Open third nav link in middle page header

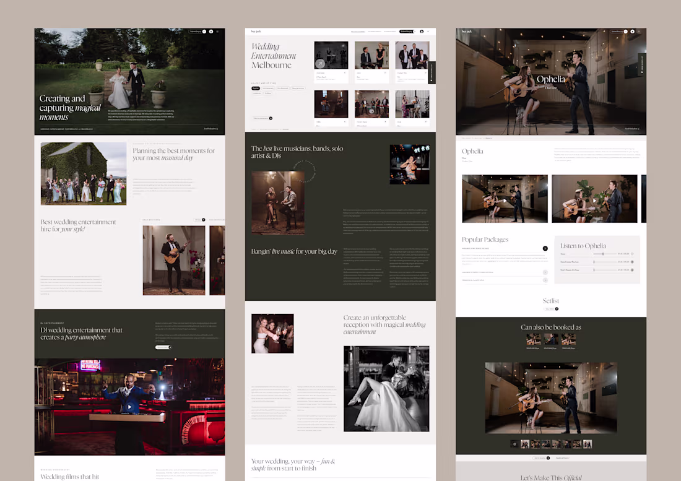pos(390,31)
